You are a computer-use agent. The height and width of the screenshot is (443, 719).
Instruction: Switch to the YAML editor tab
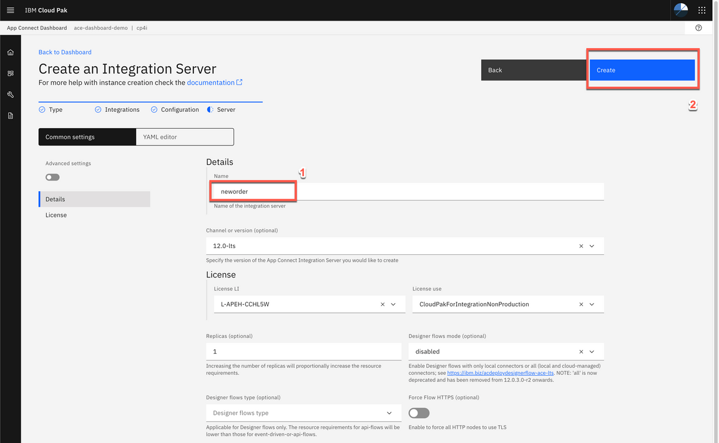[x=185, y=136]
